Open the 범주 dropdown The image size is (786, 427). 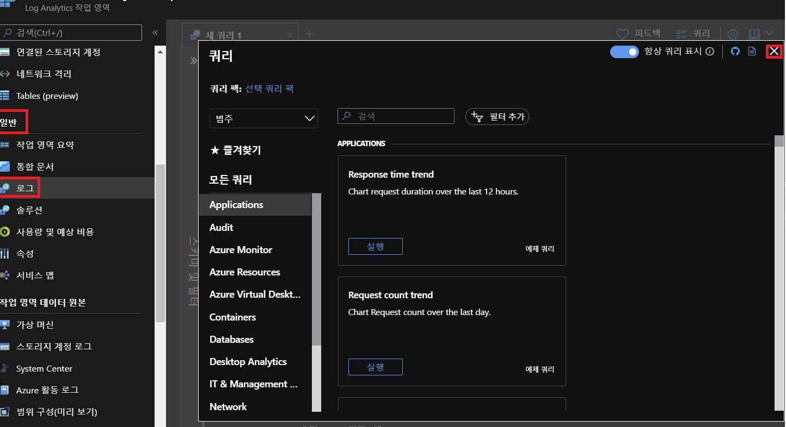263,118
